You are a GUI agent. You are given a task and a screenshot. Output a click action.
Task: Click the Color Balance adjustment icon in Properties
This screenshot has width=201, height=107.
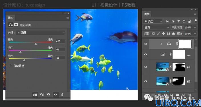(x=11, y=25)
